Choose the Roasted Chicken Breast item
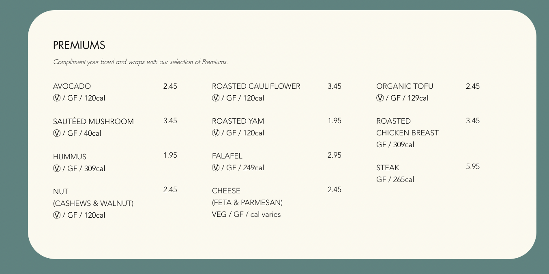 (x=407, y=127)
